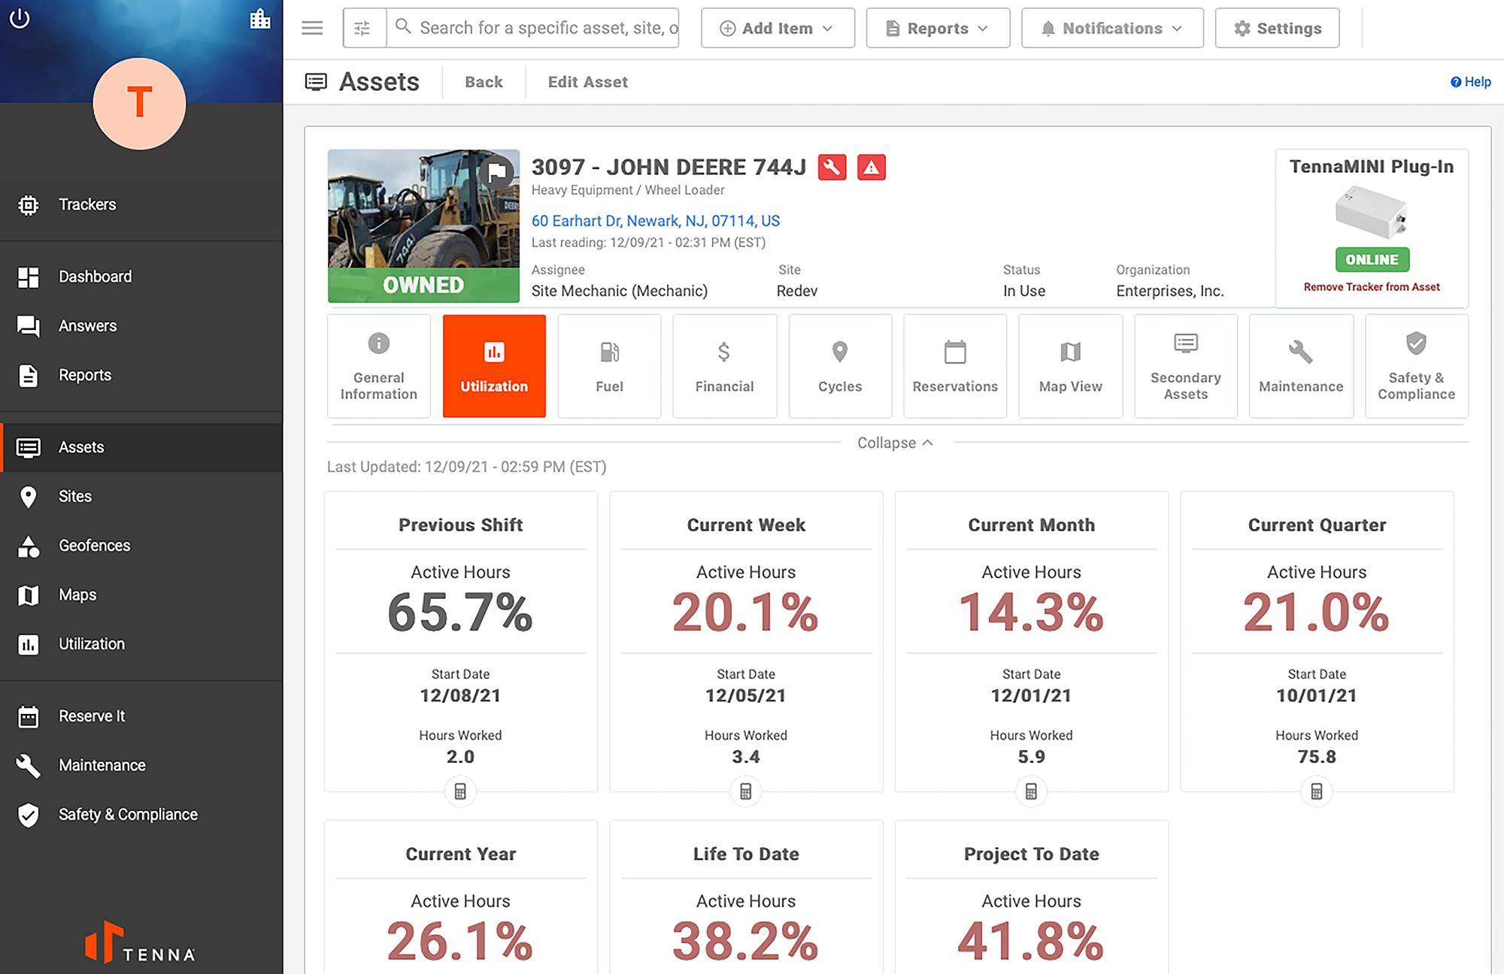Click Remove Tracker from Asset link
This screenshot has height=974, width=1504.
[x=1370, y=286]
